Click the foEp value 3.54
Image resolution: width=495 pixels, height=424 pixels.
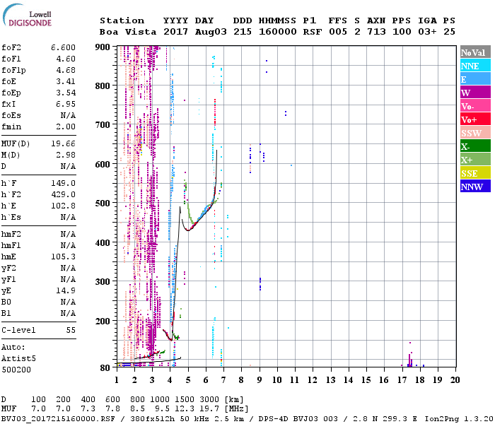click(66, 93)
